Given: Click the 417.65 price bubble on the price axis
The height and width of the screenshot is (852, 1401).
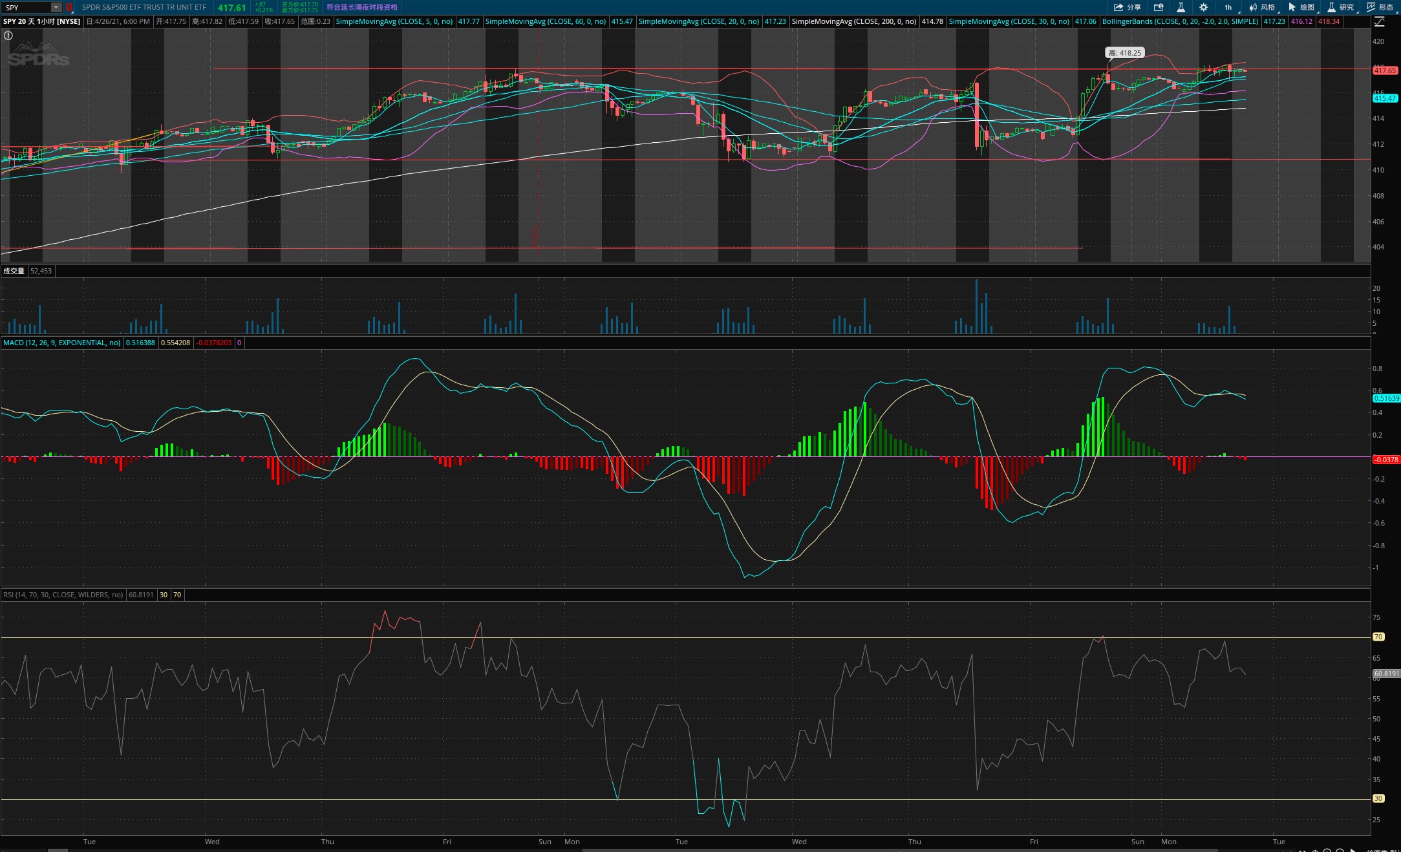Looking at the screenshot, I should coord(1385,70).
